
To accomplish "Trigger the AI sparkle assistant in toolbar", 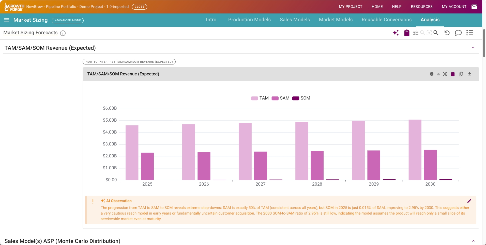I will pos(396,33).
